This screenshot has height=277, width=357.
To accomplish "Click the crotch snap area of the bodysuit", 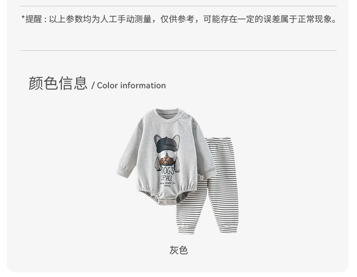I will tap(167, 201).
